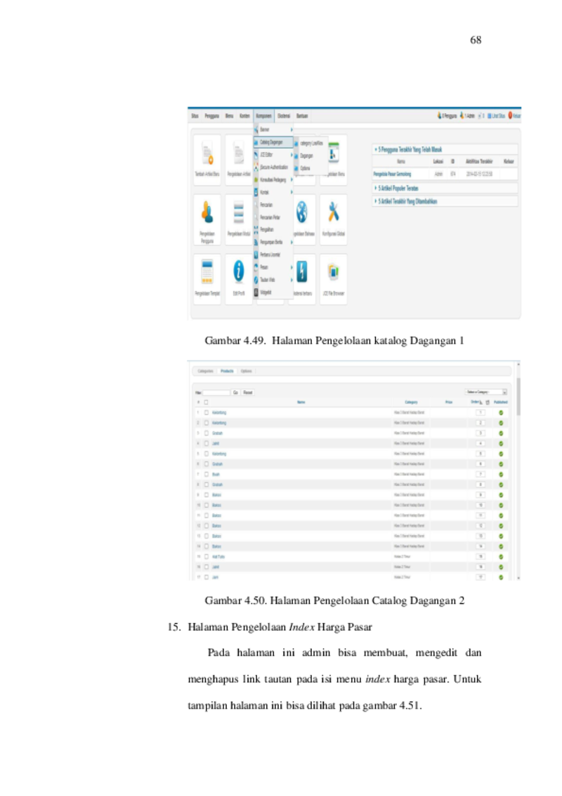
Task: Tick the checkbox for row 7 Buah
Action: tap(207, 474)
